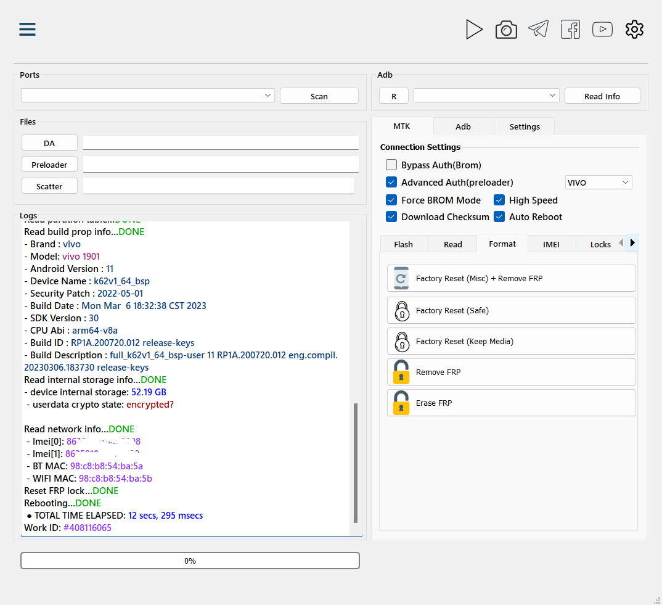Open the Facebook page icon
The width and height of the screenshot is (662, 605).
[570, 30]
